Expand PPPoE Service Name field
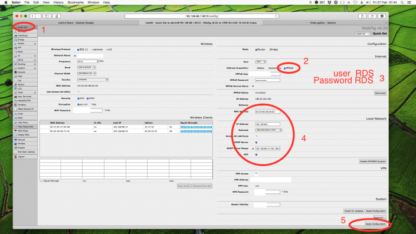 253,87
